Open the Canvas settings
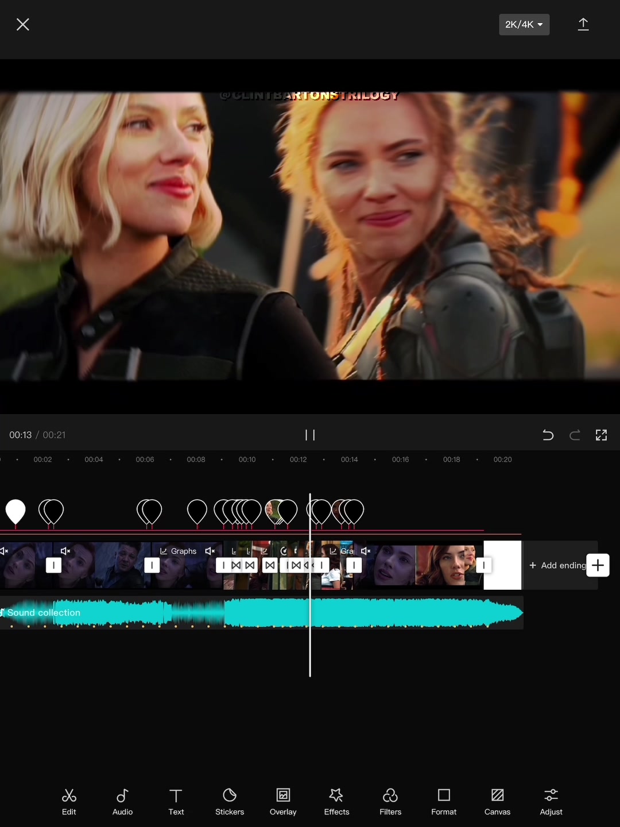The width and height of the screenshot is (620, 827). 497,802
